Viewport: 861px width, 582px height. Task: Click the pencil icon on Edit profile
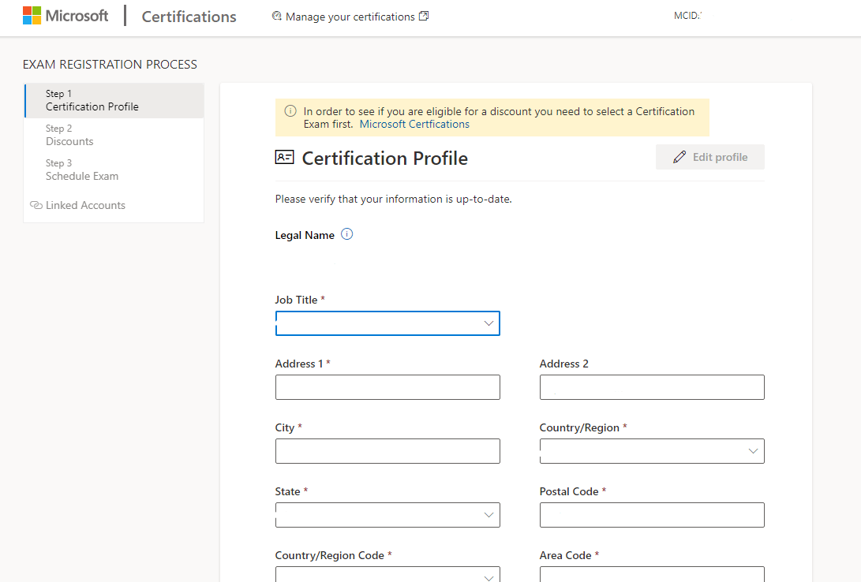click(679, 158)
